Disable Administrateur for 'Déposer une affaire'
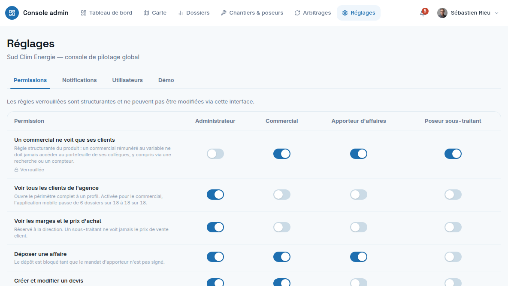Screen dimensions: 508x286 (x=215, y=257)
